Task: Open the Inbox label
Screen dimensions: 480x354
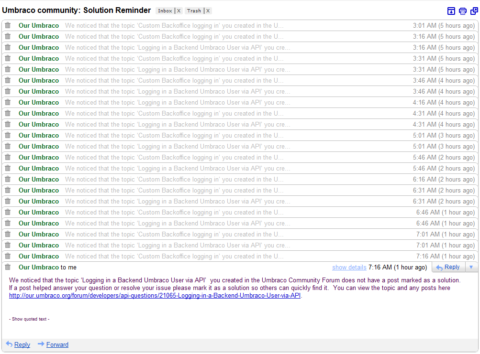Action: [165, 11]
